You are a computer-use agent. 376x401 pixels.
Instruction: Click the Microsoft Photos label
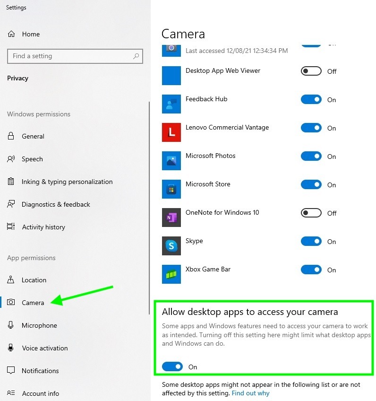[211, 156]
